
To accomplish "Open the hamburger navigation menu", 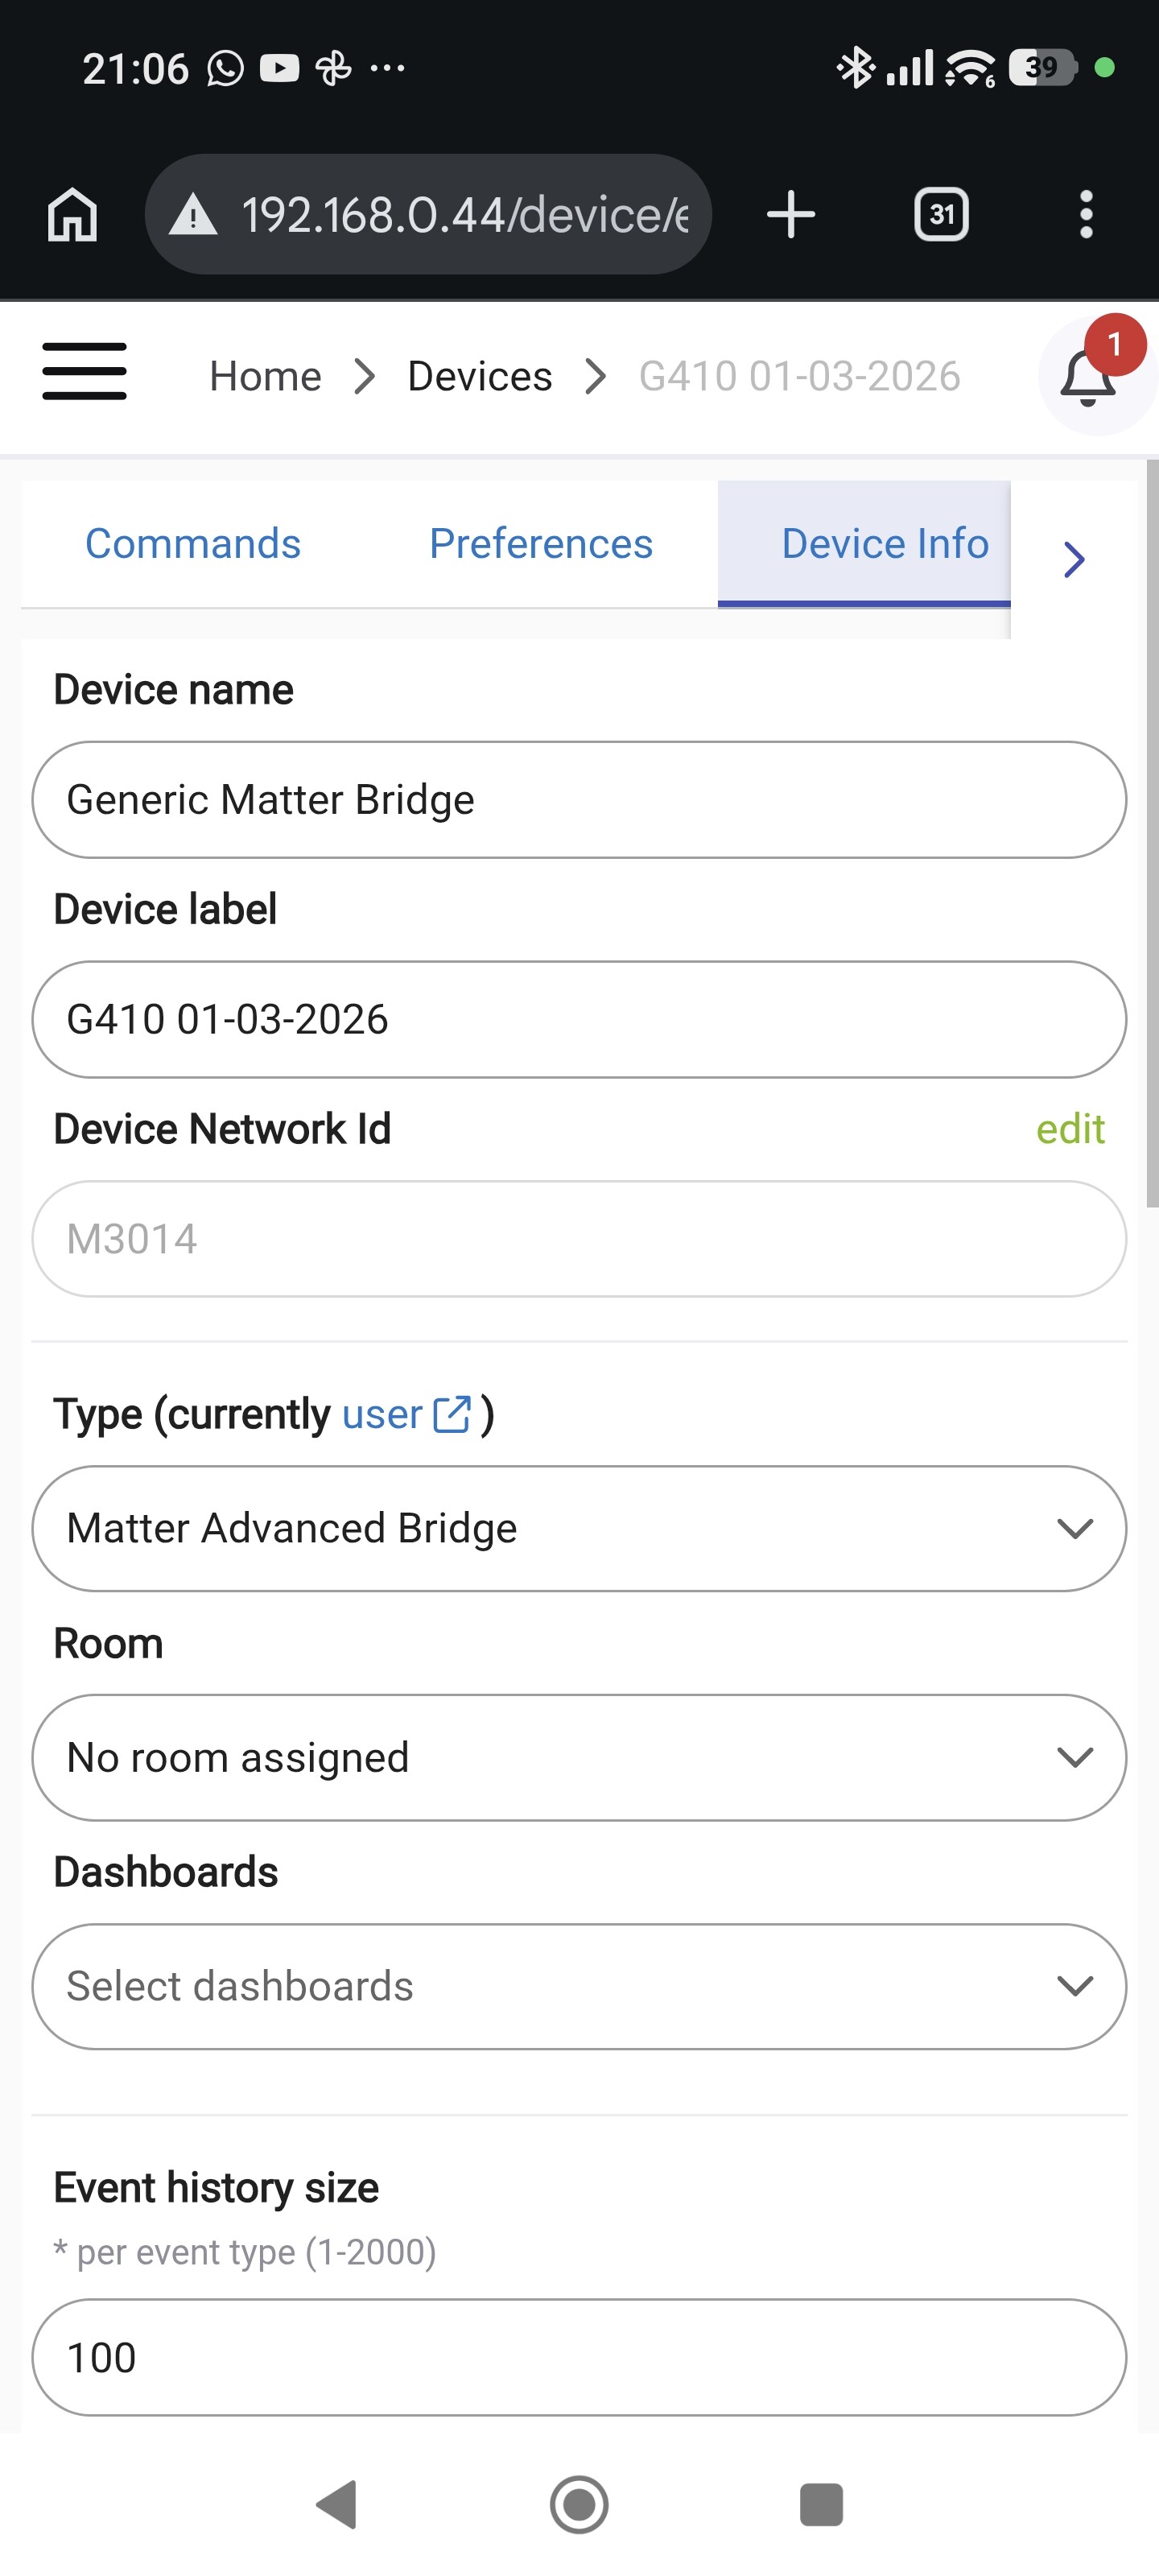I will click(84, 372).
